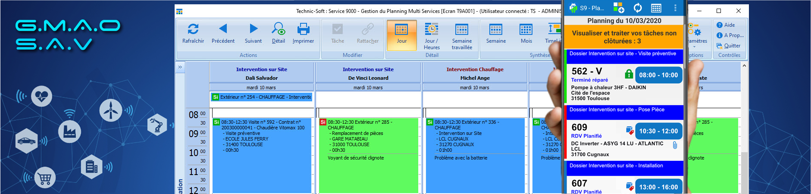
Task: Print the planning with Imprimer
Action: click(303, 33)
